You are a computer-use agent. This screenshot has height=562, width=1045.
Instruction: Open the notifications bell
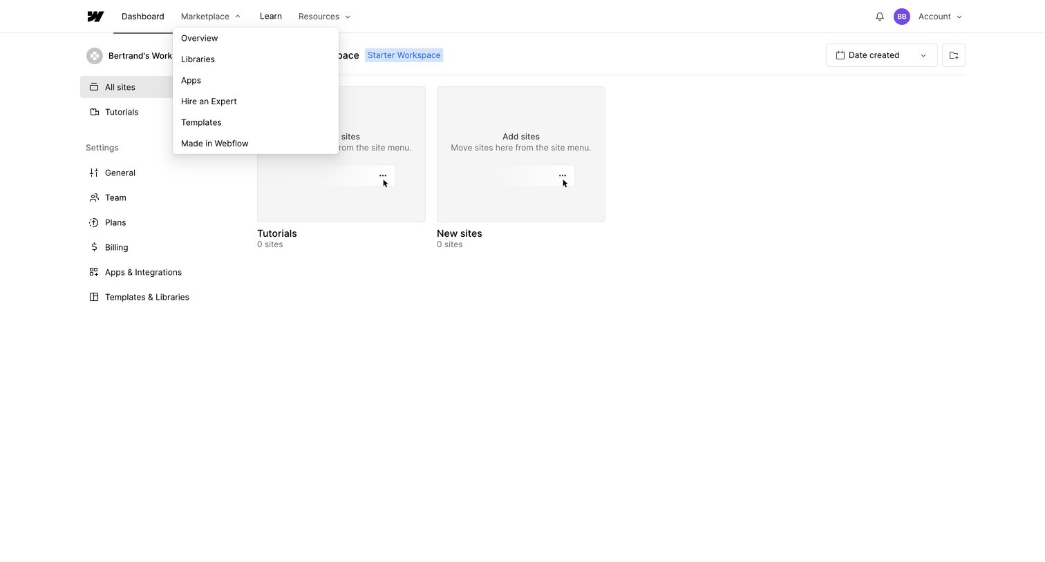tap(880, 17)
